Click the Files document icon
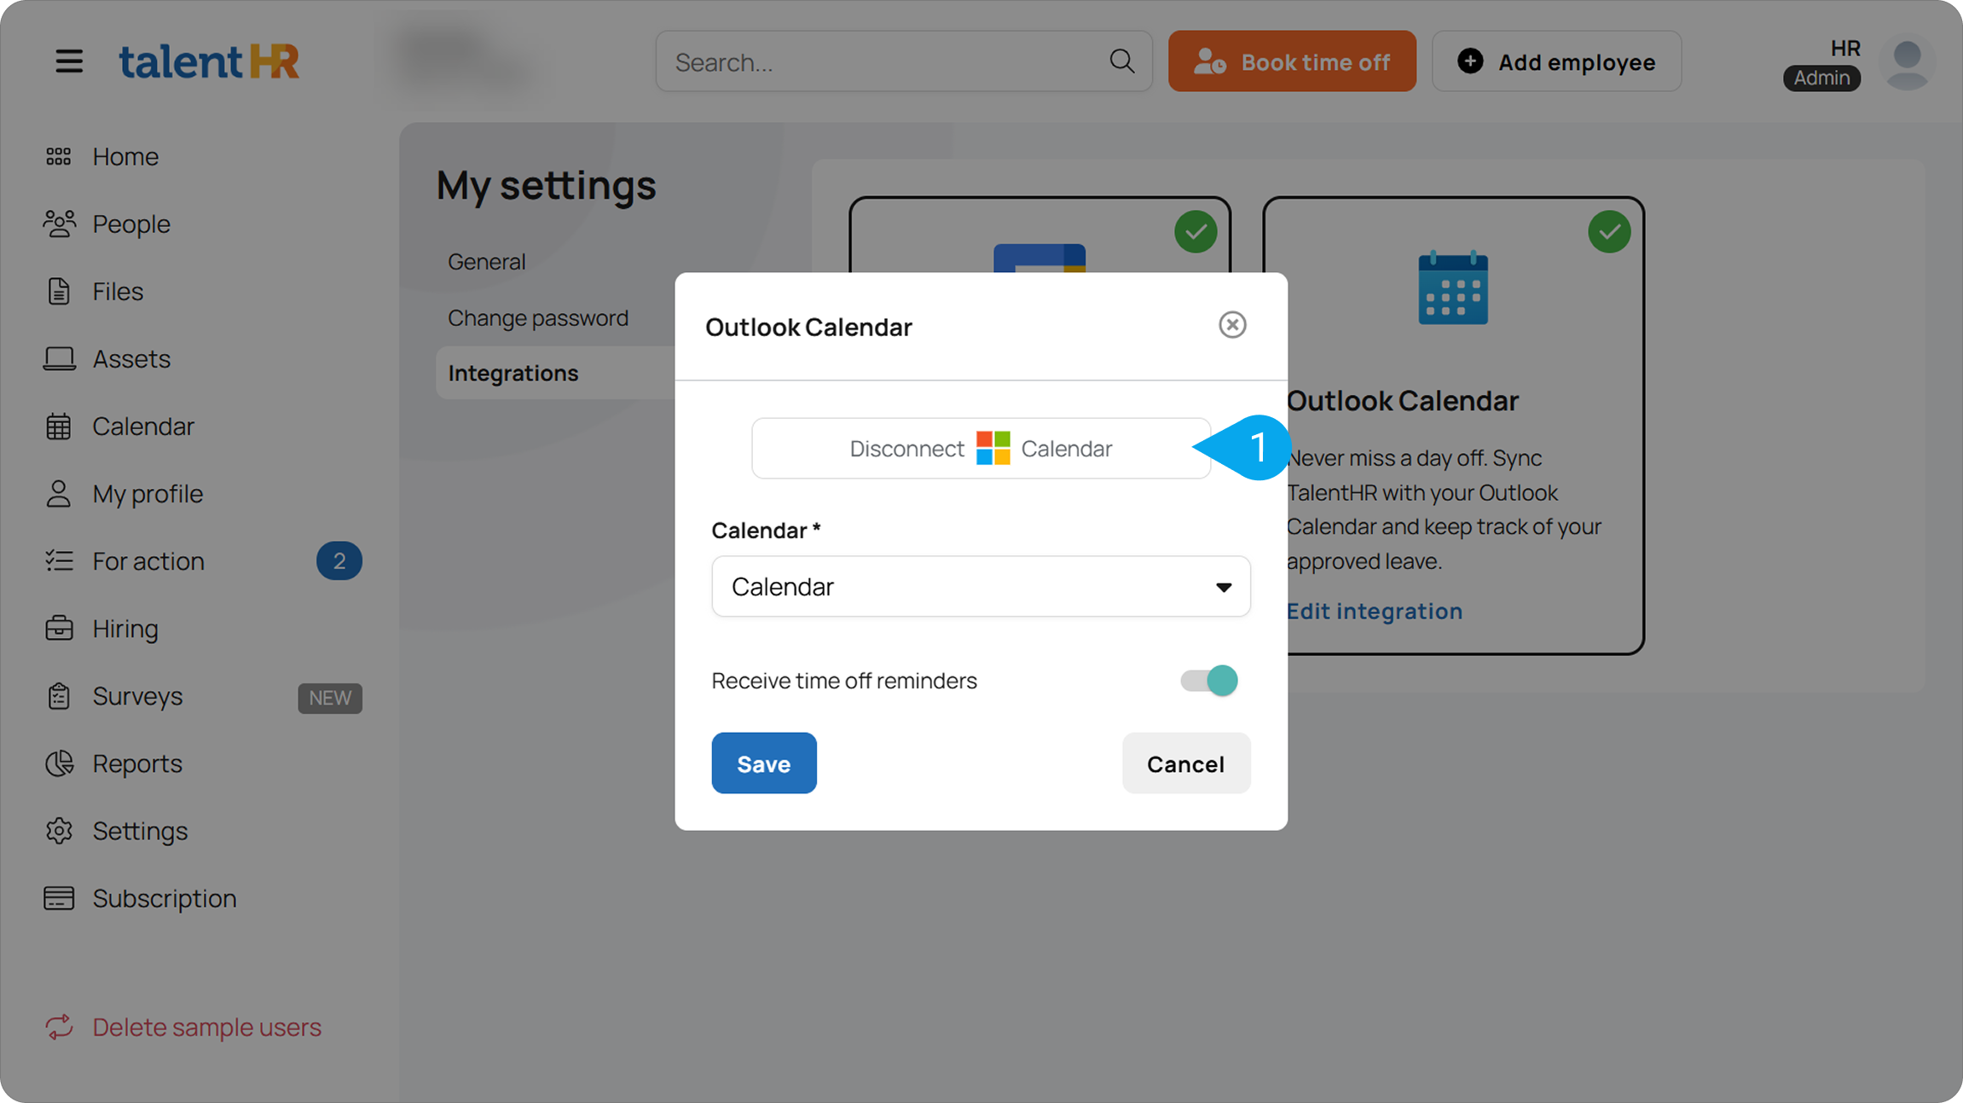This screenshot has height=1103, width=1963. (58, 291)
